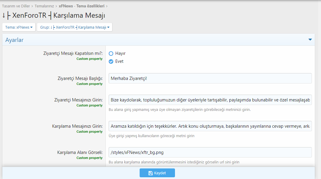Click the Karşılama Mesajınızı Girin text box

[210, 126]
